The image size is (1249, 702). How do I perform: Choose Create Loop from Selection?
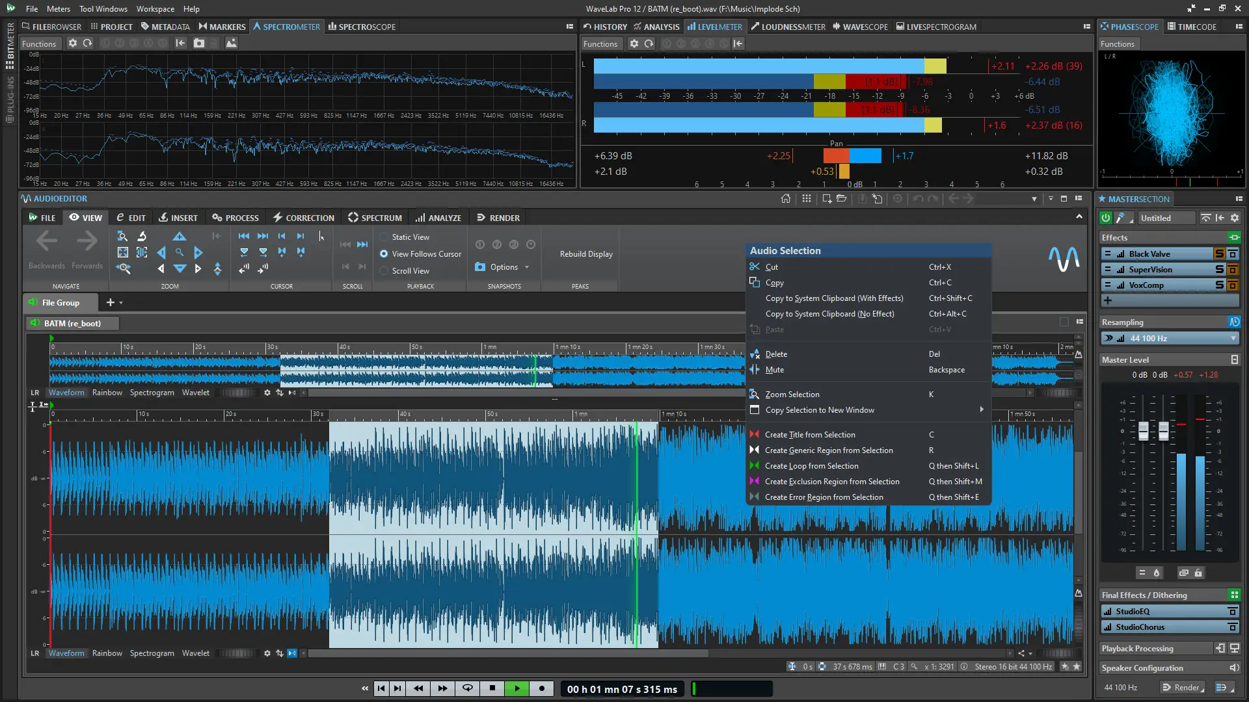pos(811,466)
